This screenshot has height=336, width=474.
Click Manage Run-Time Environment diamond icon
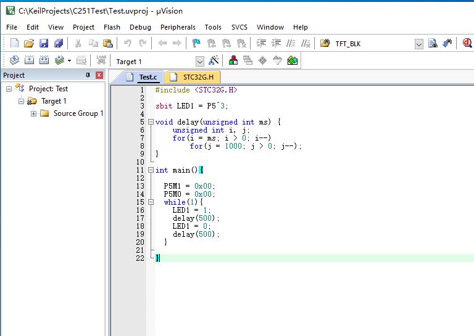[262, 60]
